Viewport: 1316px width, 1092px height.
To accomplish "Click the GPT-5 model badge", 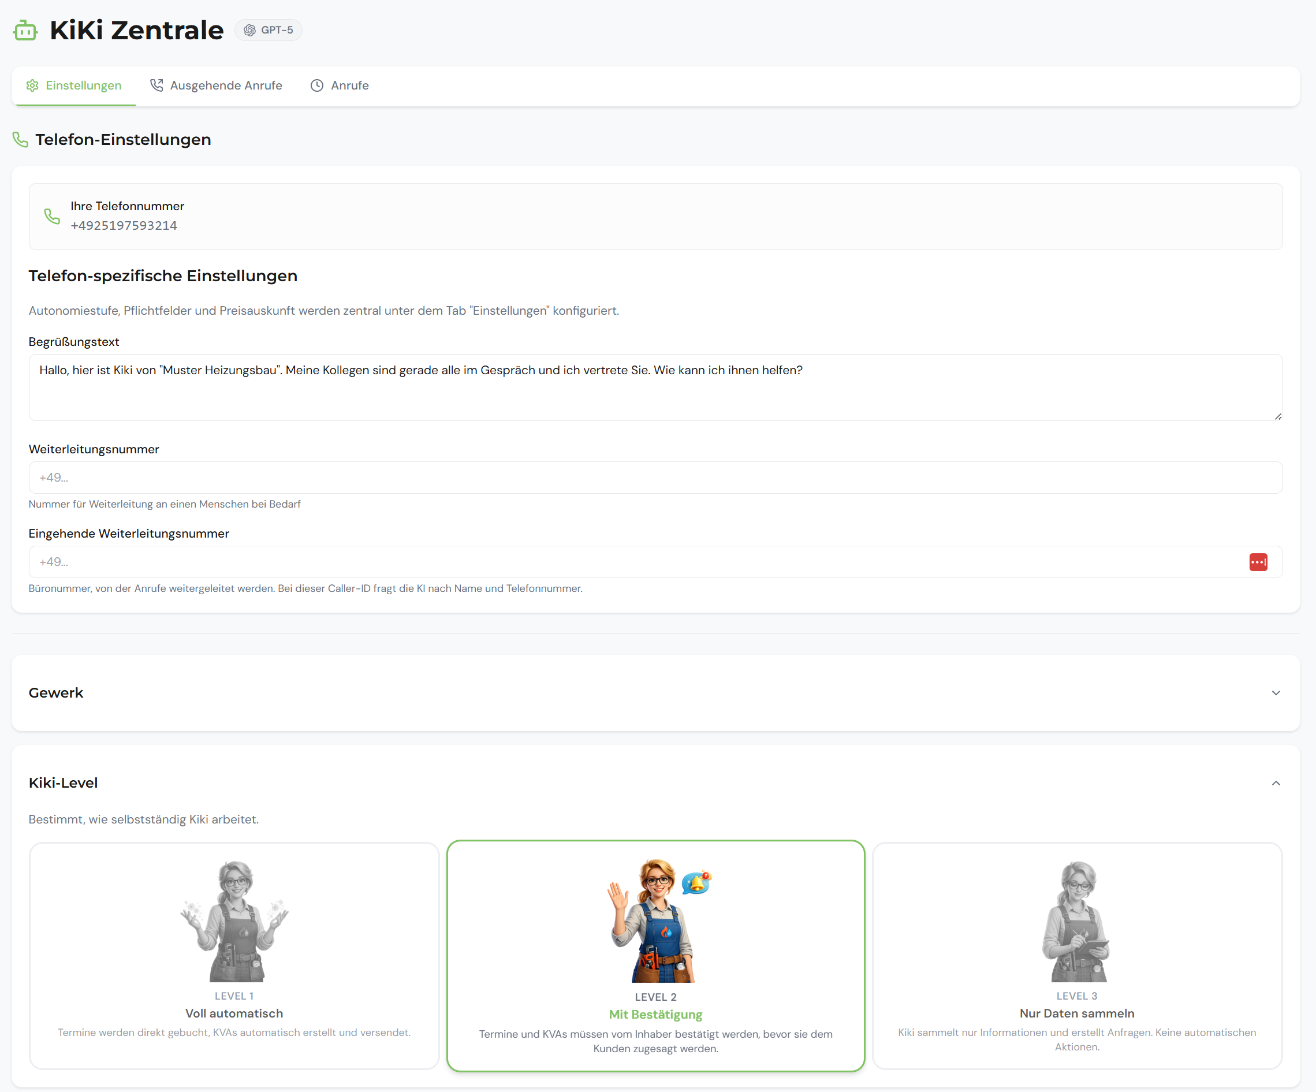I will click(268, 30).
